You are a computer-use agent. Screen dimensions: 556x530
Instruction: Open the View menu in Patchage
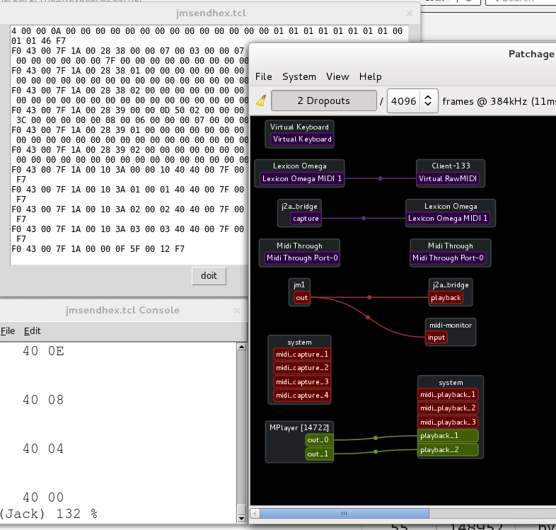(337, 76)
